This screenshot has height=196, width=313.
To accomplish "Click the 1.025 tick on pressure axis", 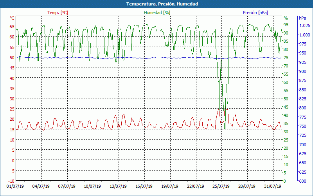I will (x=305, y=25).
